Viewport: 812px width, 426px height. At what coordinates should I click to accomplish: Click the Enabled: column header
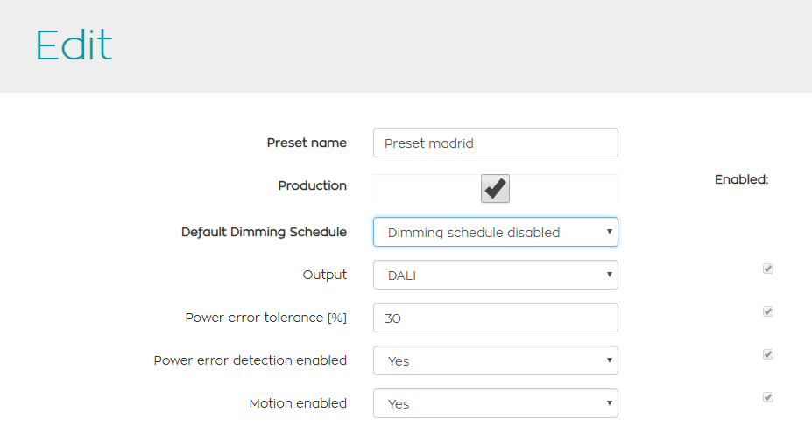click(x=741, y=179)
